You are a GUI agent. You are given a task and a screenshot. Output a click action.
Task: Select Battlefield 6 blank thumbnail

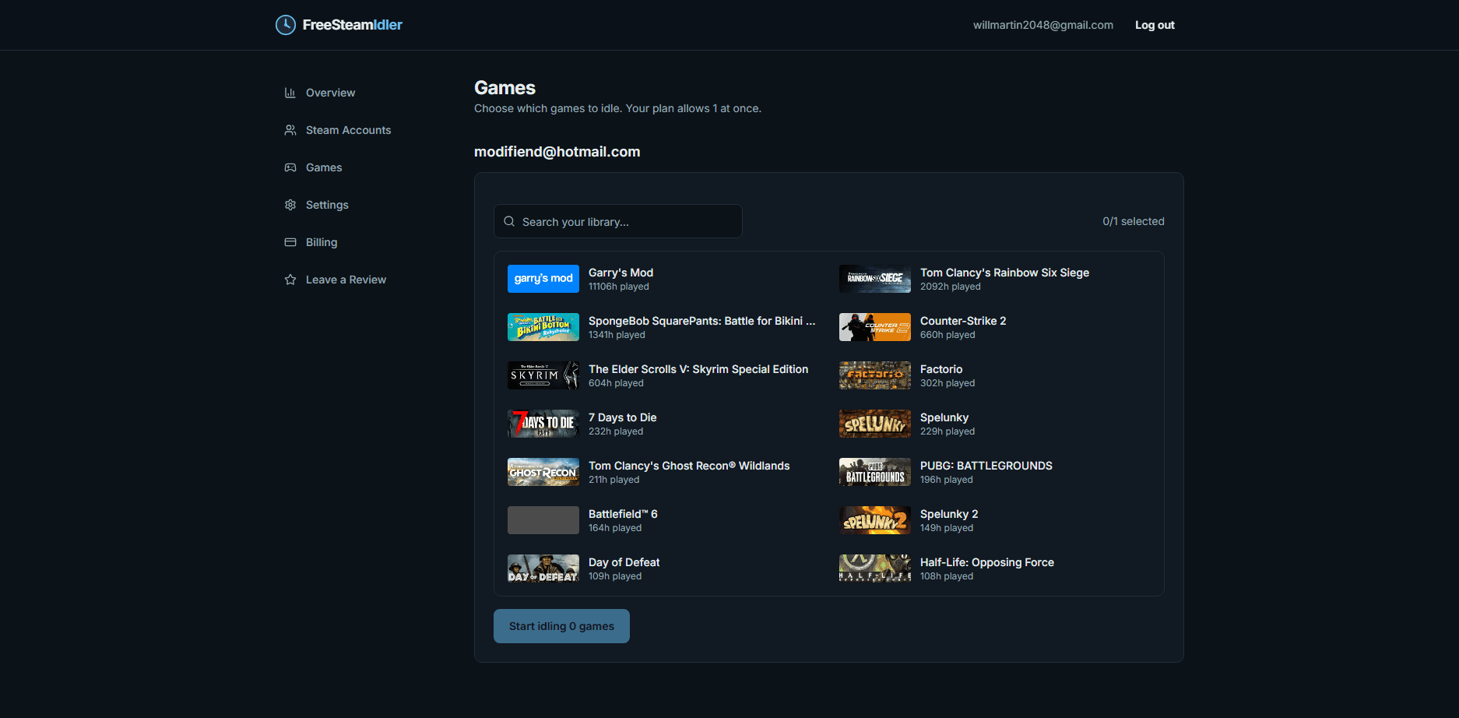coord(543,520)
